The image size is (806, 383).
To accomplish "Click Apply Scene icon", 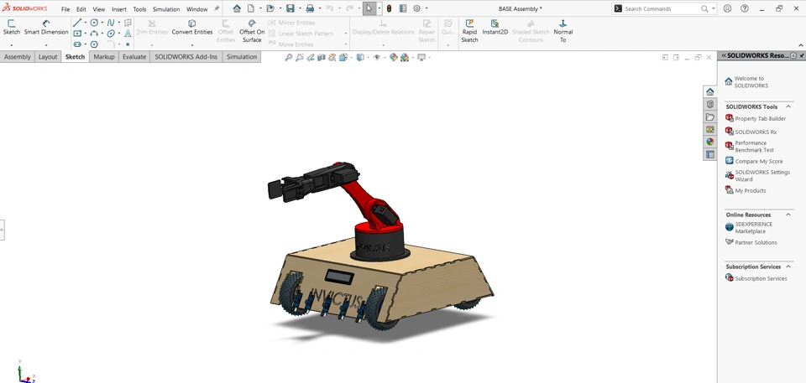I will [405, 58].
